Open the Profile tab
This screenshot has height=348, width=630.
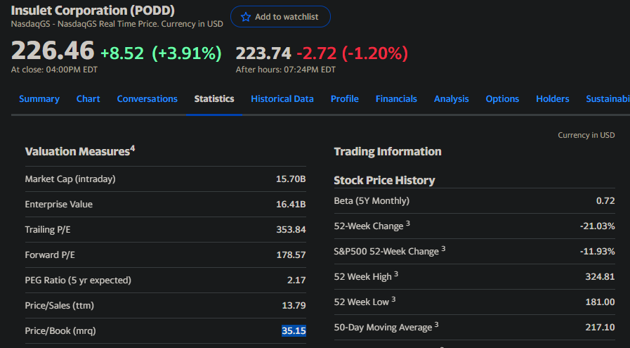345,98
